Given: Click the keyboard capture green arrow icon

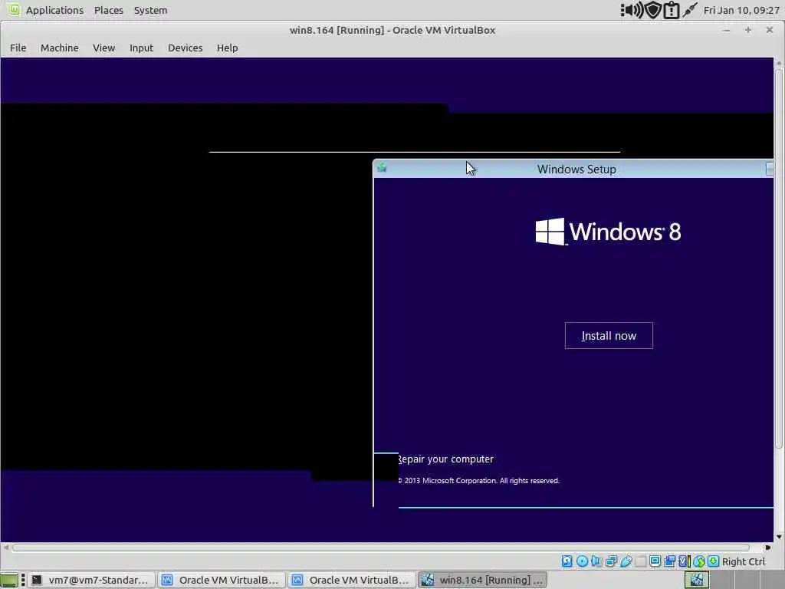Looking at the screenshot, I should click(x=714, y=561).
